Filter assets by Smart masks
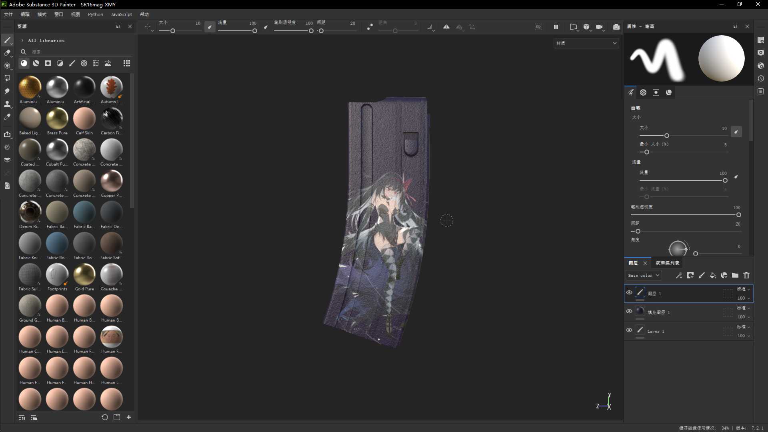This screenshot has height=432, width=768. coord(48,63)
